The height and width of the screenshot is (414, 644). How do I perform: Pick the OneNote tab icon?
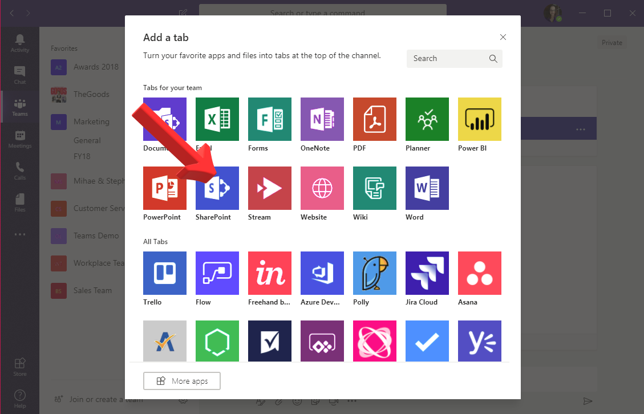point(322,120)
